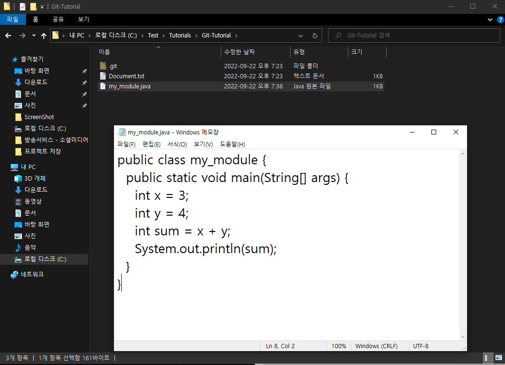This screenshot has width=505, height=365.
Task: Maximize the Notepad window
Action: 434,132
